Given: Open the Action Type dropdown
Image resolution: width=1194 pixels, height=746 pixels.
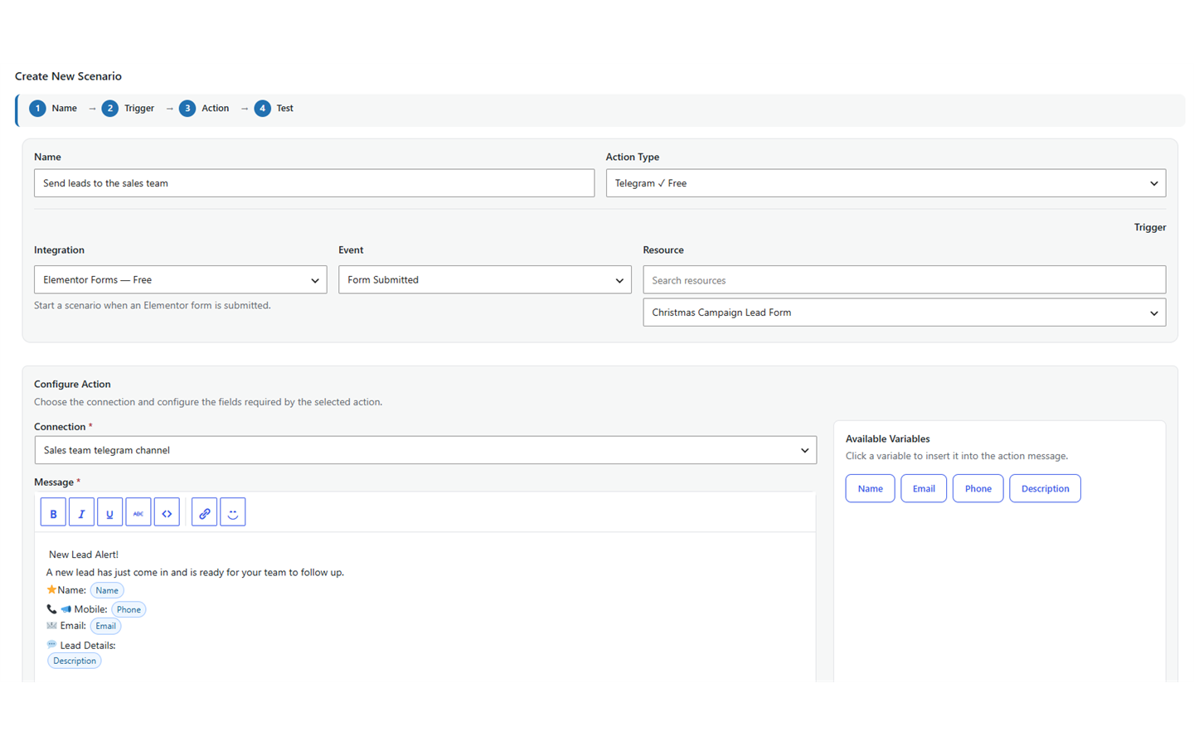Looking at the screenshot, I should click(x=886, y=183).
